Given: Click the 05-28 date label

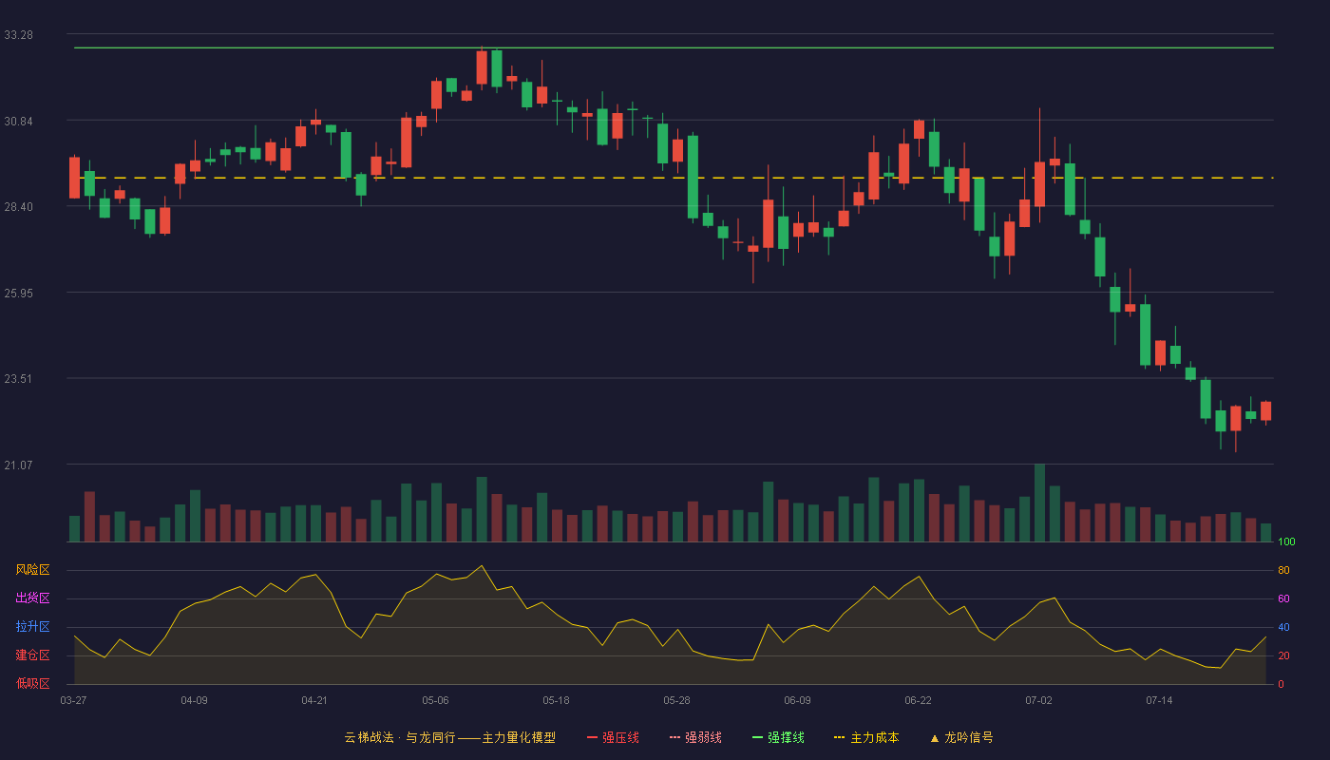Looking at the screenshot, I should (676, 700).
